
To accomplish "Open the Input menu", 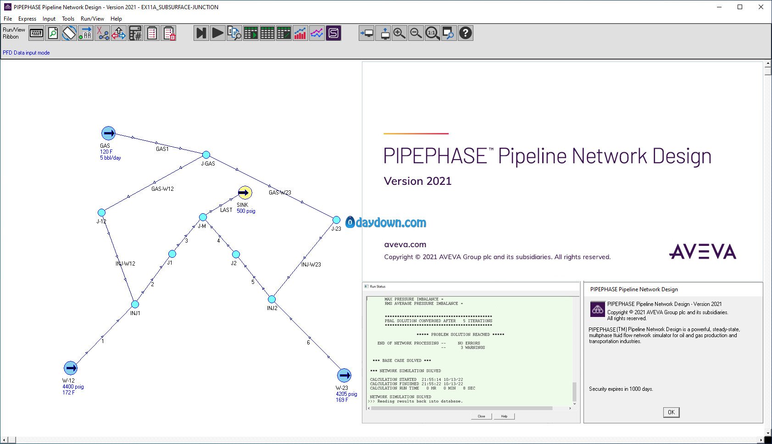I will pyautogui.click(x=49, y=19).
